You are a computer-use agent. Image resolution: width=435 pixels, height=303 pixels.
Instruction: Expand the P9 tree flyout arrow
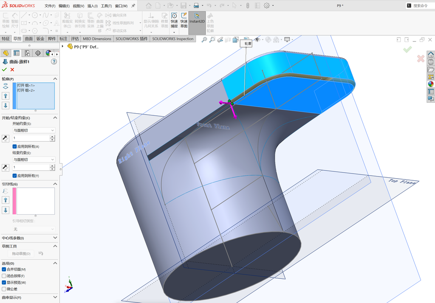point(63,46)
